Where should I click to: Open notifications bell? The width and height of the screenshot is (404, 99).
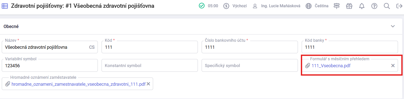click(362, 6)
